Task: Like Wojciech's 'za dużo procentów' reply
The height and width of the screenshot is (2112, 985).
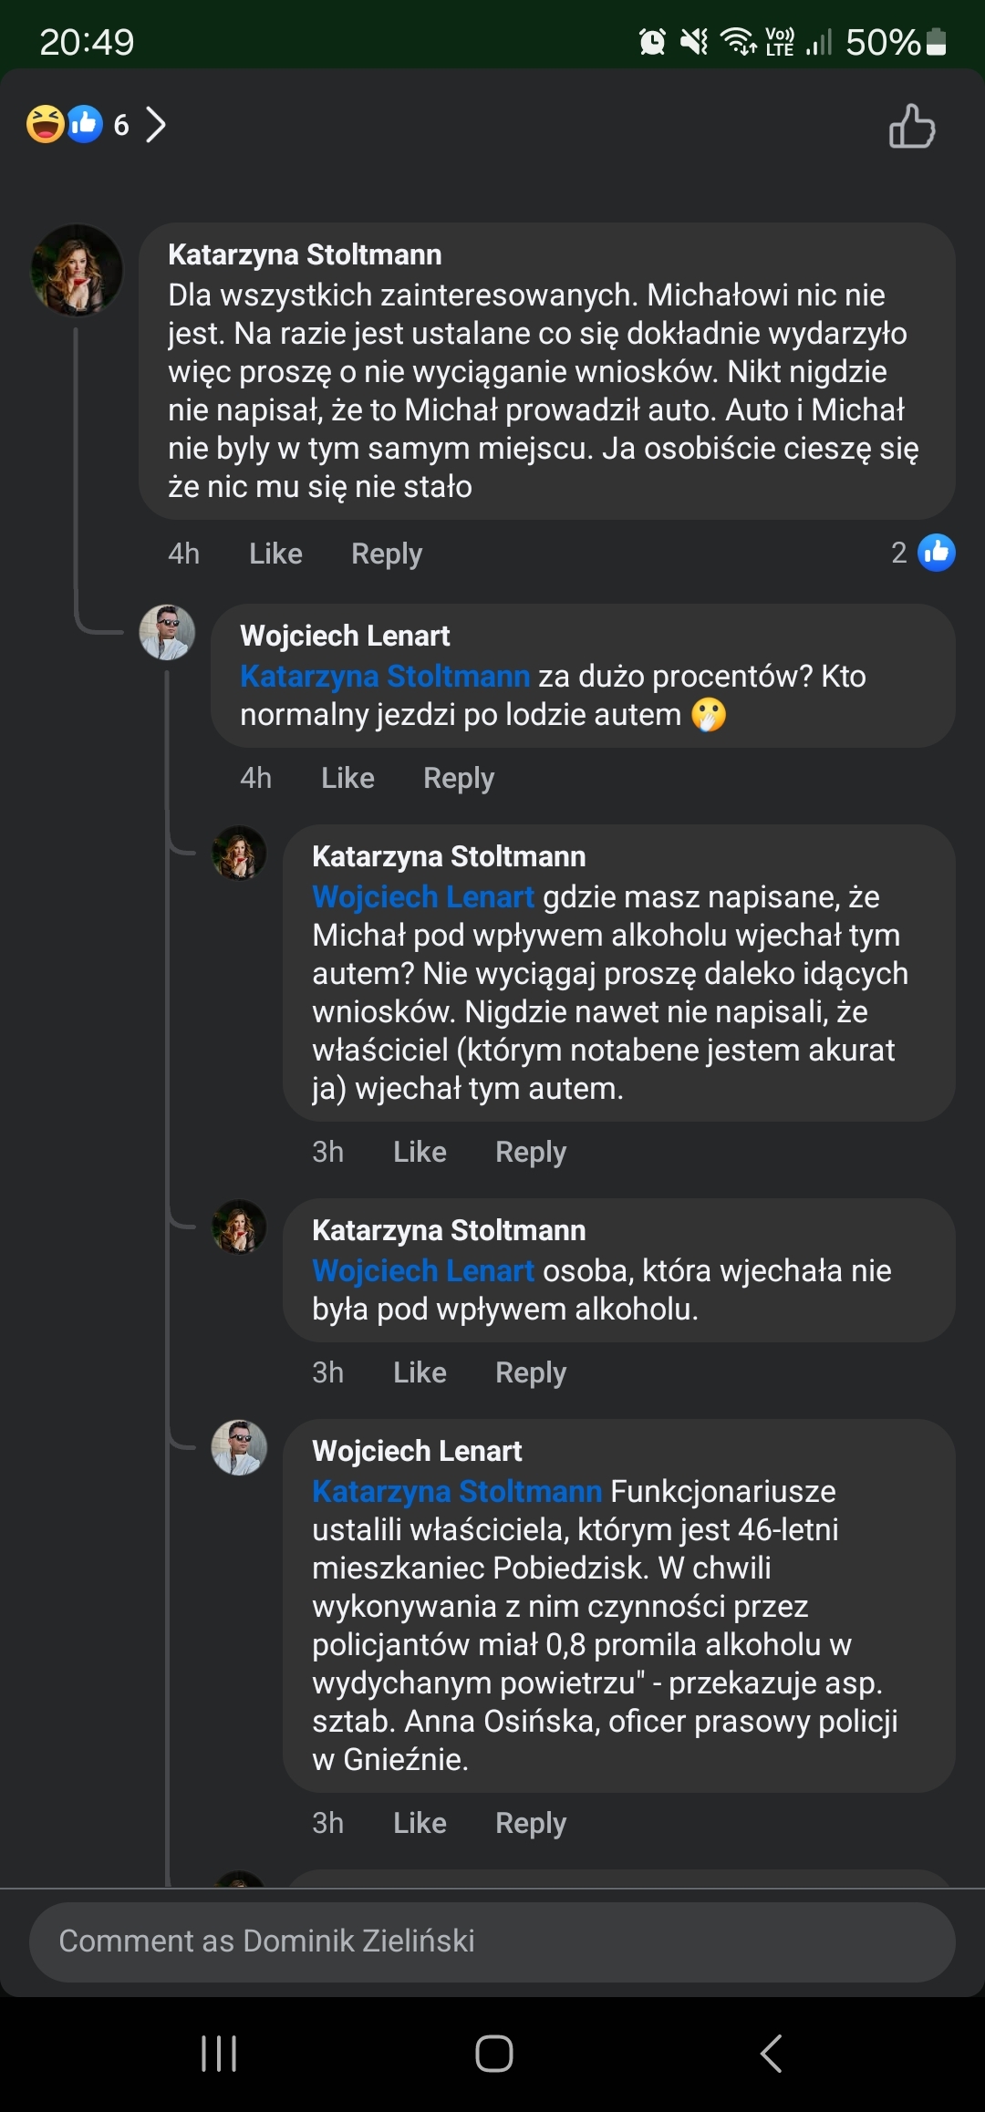Action: click(347, 778)
